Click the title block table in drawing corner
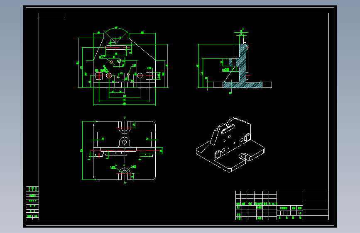The image size is (360, 233). [x=282, y=205]
